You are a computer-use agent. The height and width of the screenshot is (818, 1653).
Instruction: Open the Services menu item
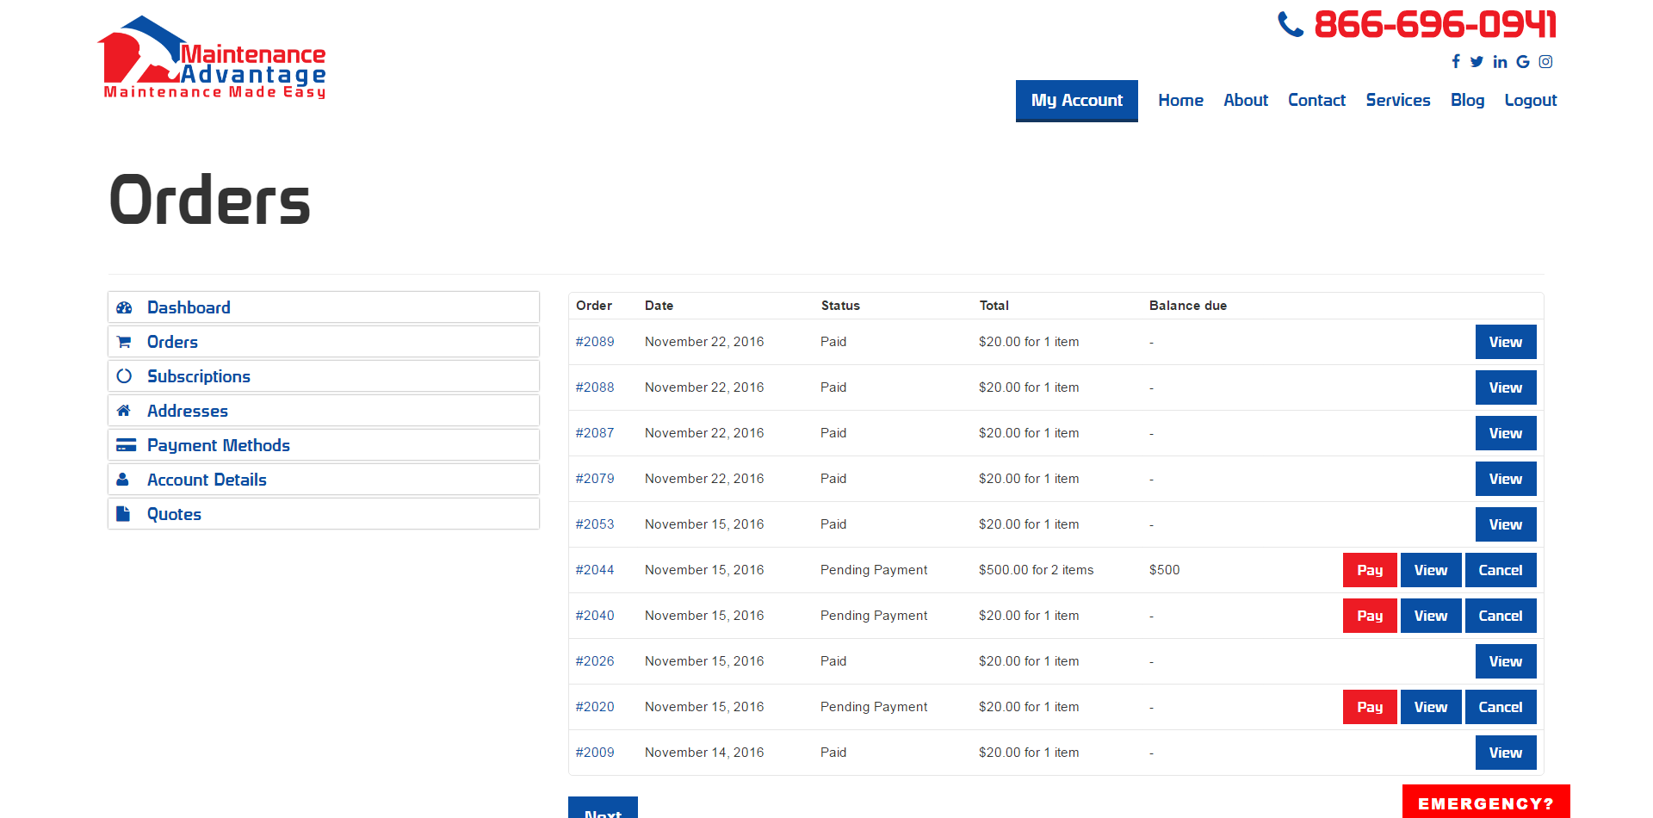[1398, 101]
